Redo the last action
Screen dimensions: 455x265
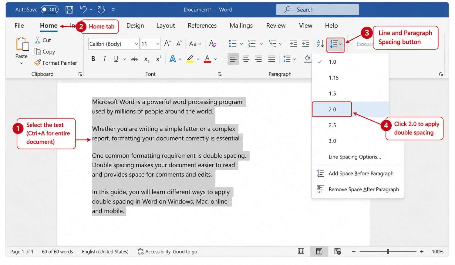101,10
